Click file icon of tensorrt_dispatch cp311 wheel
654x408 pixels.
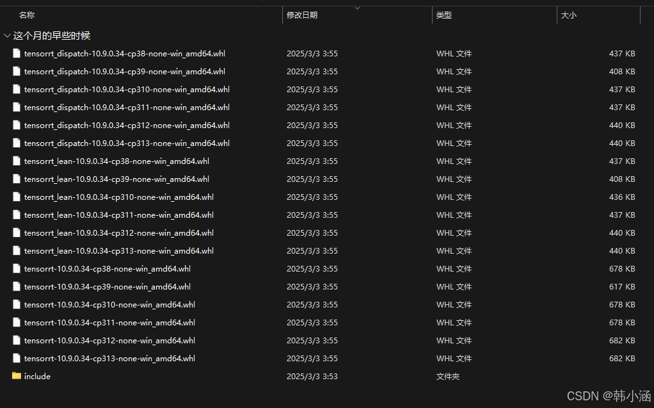pos(16,107)
